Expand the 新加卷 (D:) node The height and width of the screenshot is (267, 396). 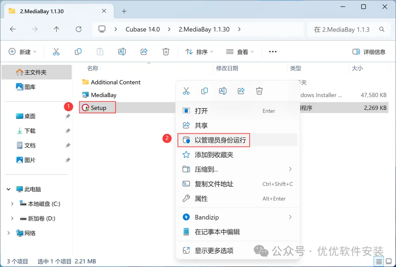12,218
